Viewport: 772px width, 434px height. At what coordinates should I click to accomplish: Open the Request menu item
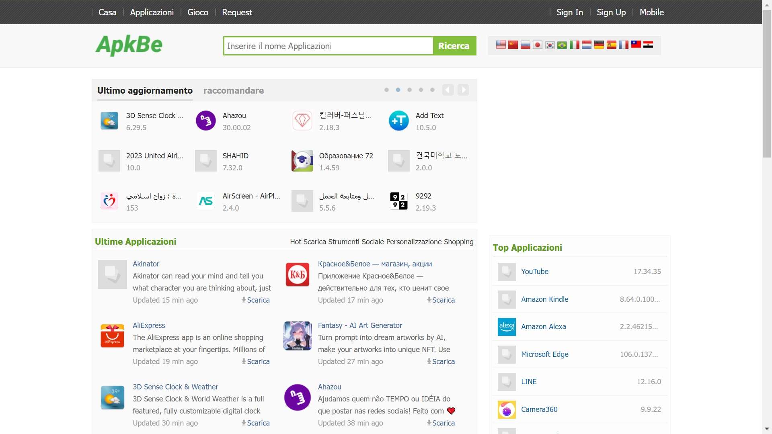coord(237,12)
